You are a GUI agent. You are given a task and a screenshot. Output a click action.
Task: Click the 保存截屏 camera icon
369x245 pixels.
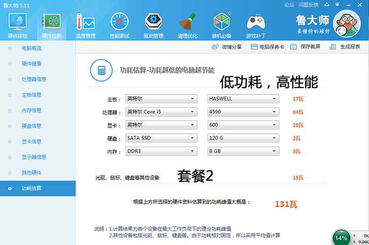[293, 47]
